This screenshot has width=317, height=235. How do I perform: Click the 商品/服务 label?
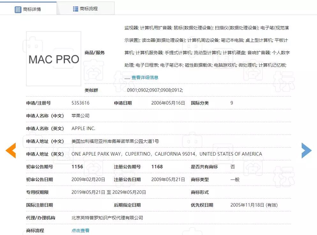coord(94,53)
